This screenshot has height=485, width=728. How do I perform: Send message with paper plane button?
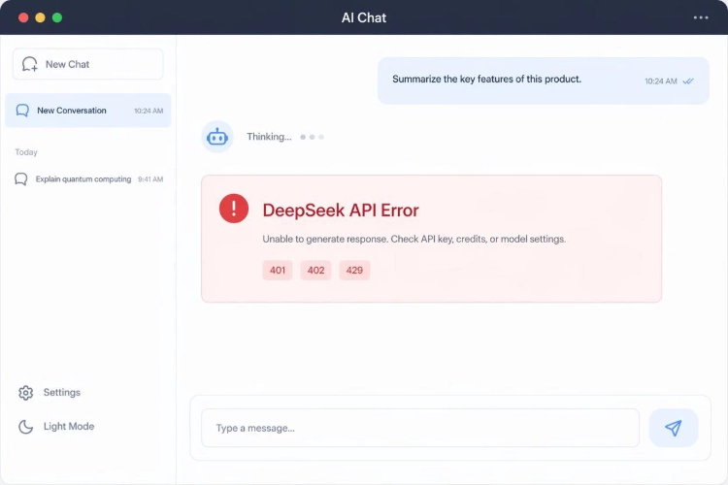tap(674, 428)
